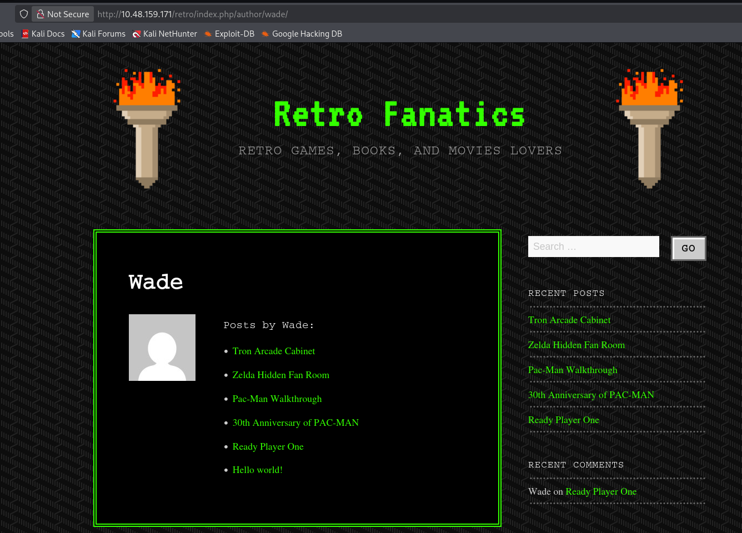742x533 pixels.
Task: Open Zelda Hidden Fan Room in Wade's posts
Action: tap(280, 375)
